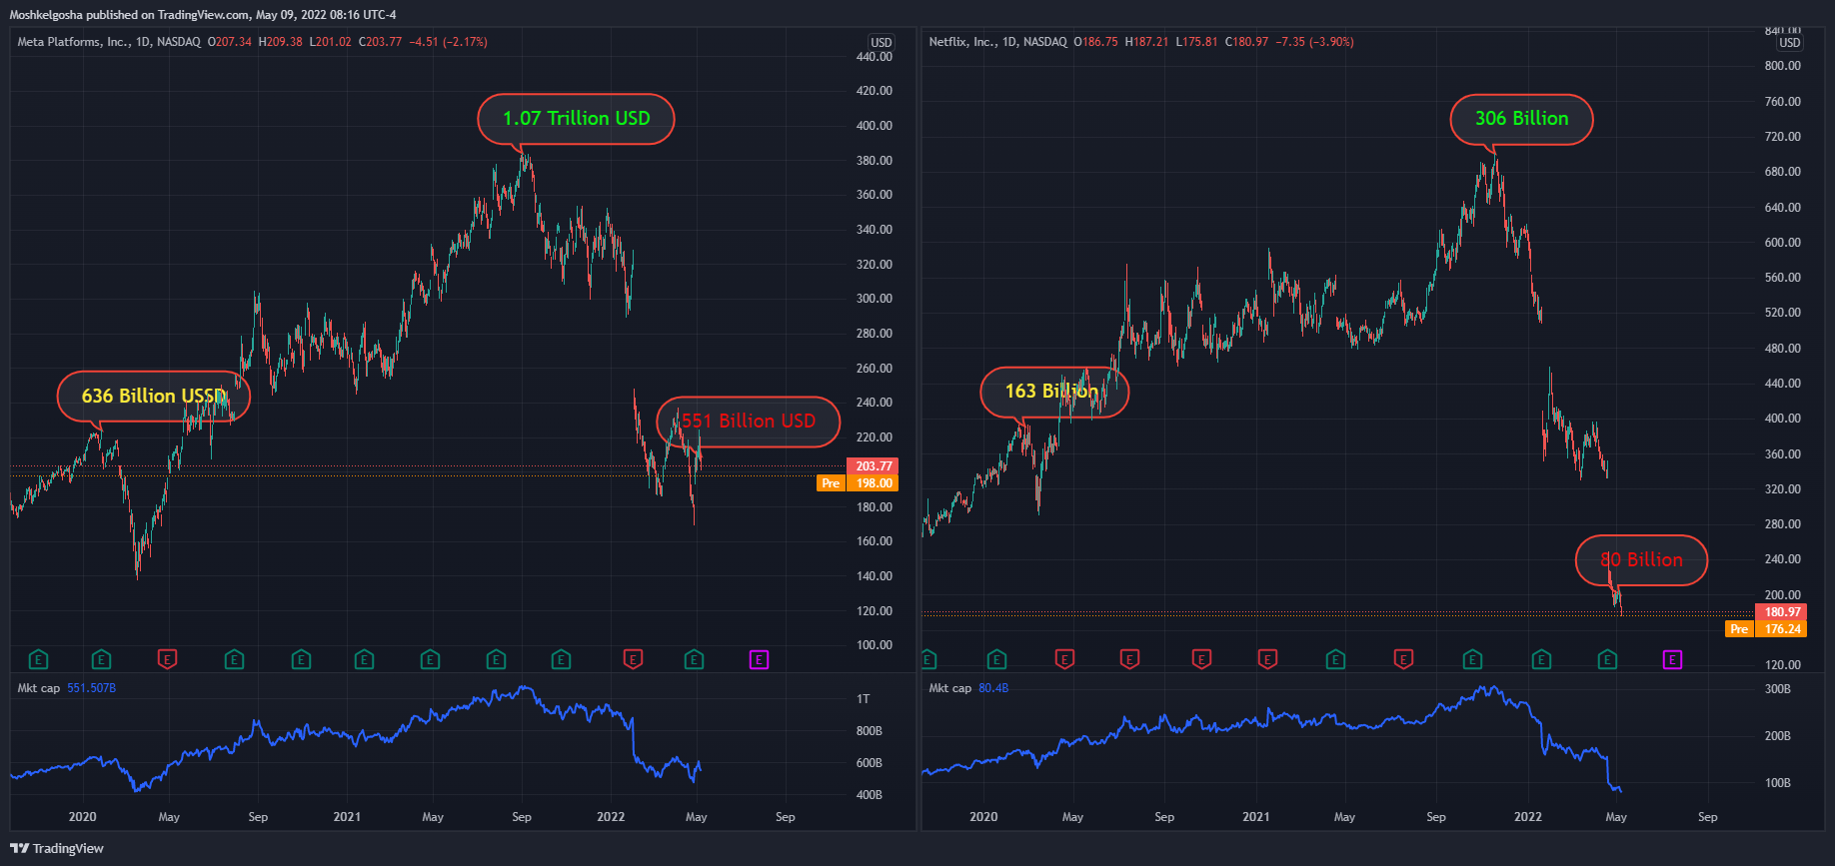
Task: Click Meta's late-2019 earnings marker
Action: 38,659
